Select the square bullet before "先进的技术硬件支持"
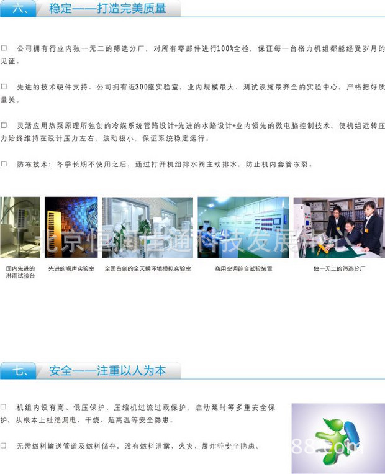Image resolution: width=385 pixels, height=474 pixels. 4,86
